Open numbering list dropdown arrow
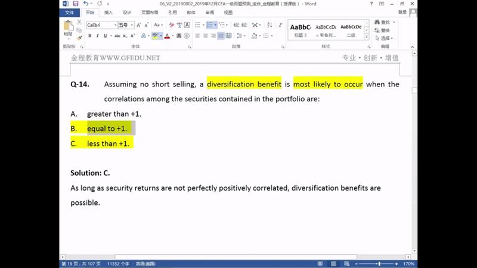Screen dimensions: 477x268 [215, 25]
